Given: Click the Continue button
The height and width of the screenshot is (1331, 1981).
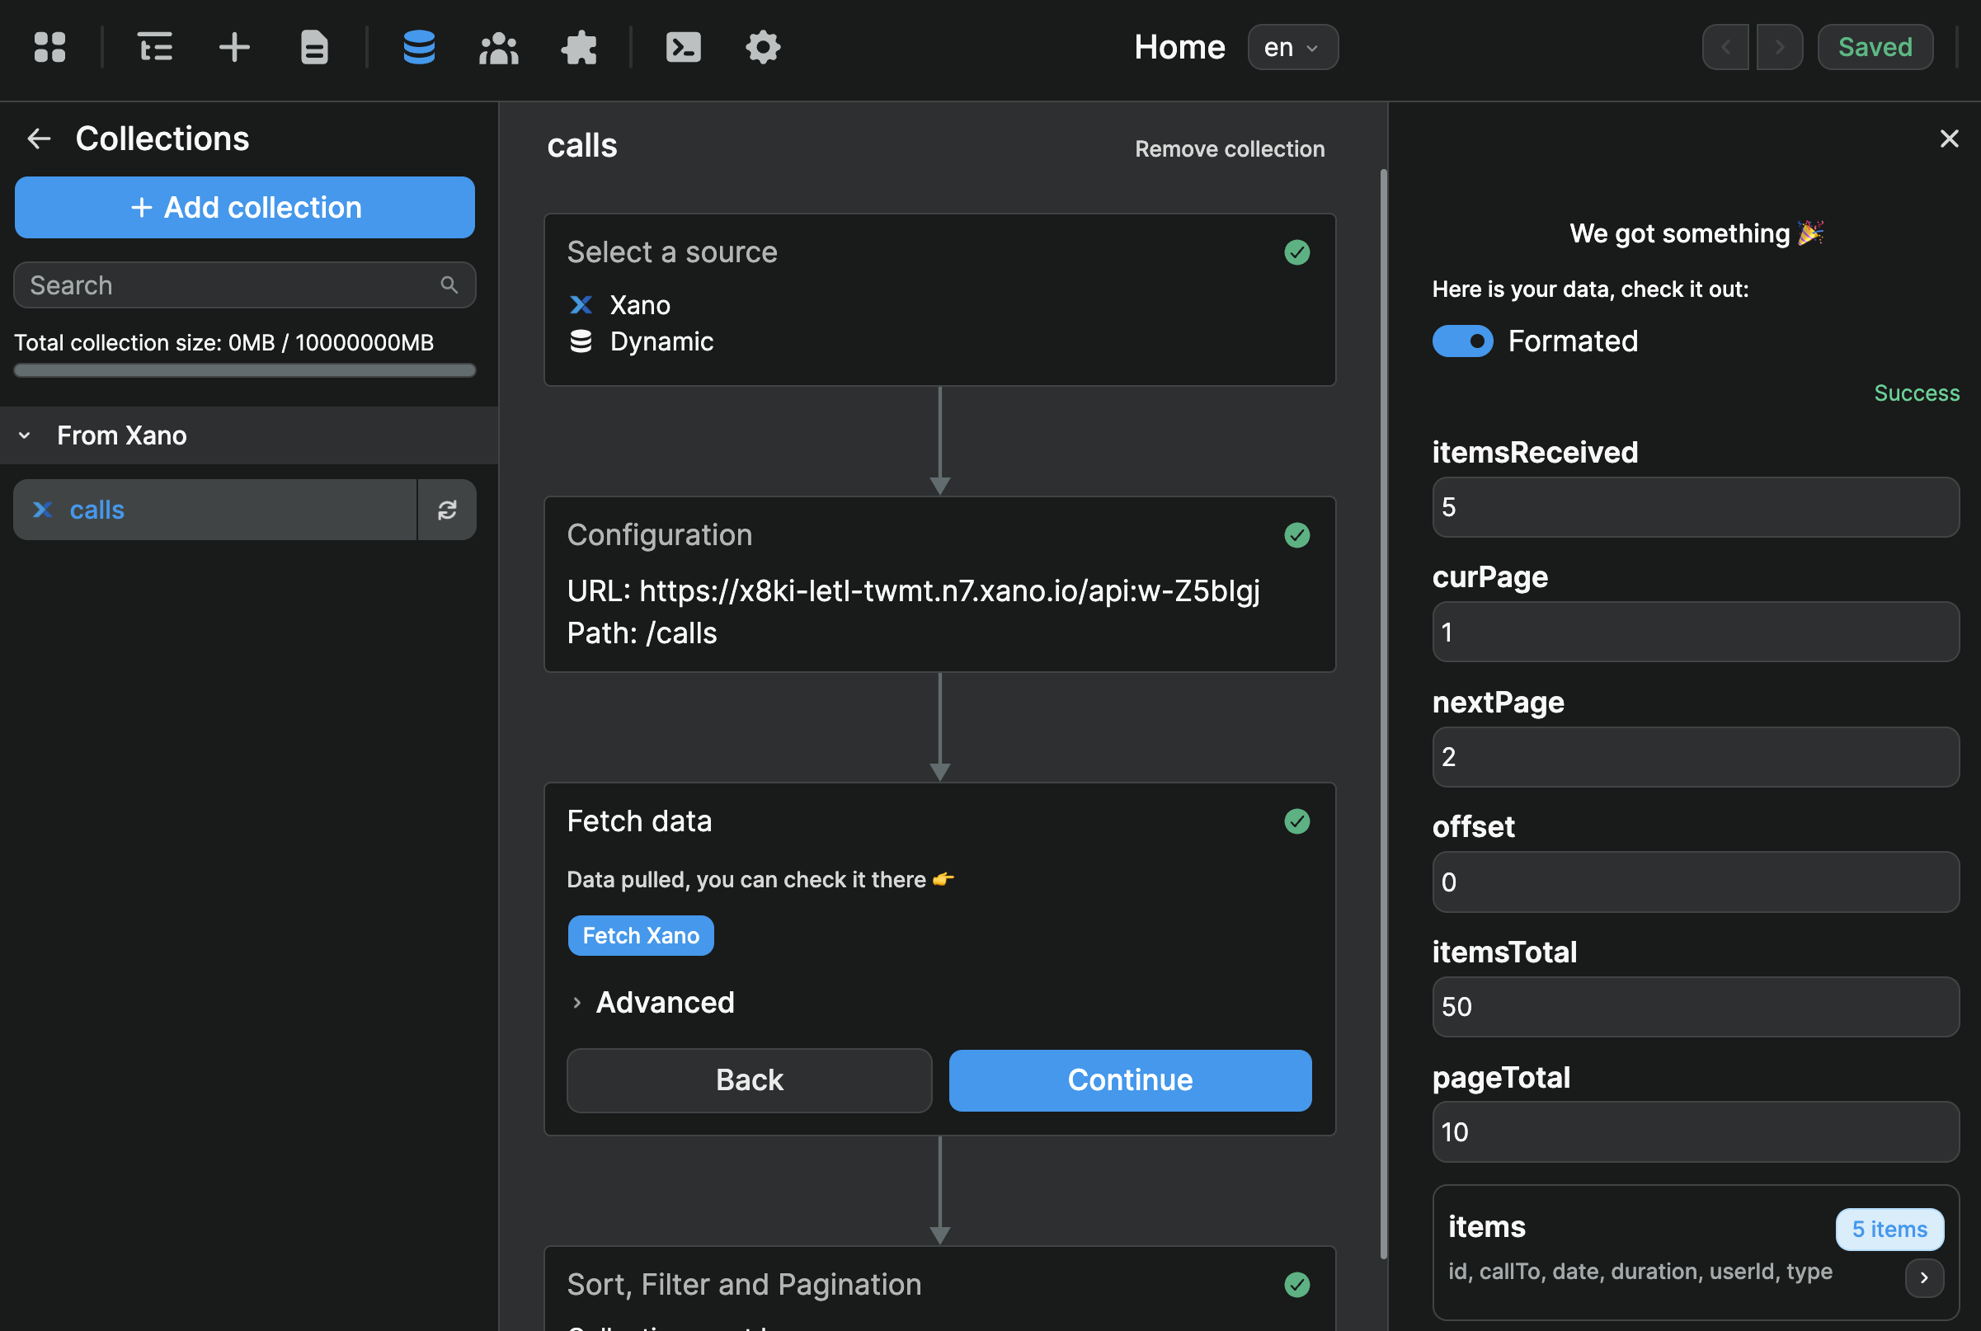Looking at the screenshot, I should click(x=1129, y=1079).
